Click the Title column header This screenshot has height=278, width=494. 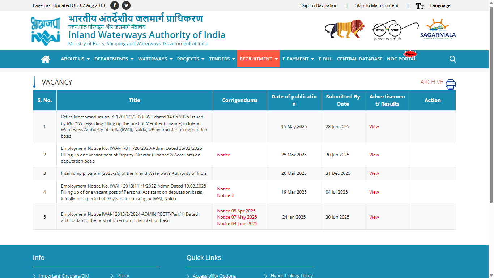coord(135,100)
